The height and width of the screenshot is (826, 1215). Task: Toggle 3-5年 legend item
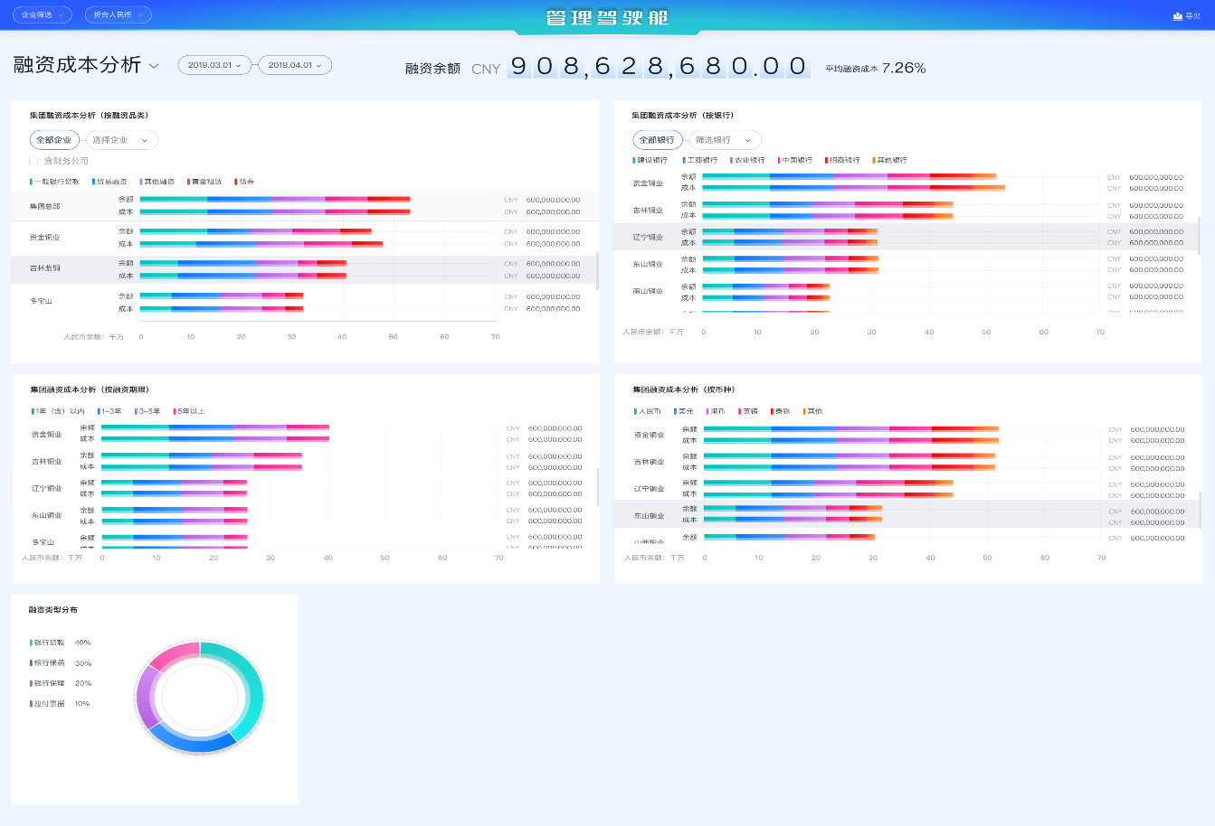coord(147,411)
